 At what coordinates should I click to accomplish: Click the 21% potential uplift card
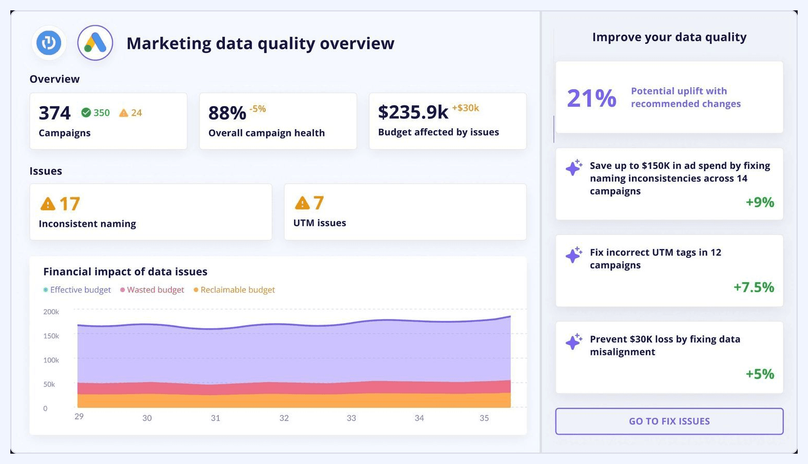pos(669,97)
